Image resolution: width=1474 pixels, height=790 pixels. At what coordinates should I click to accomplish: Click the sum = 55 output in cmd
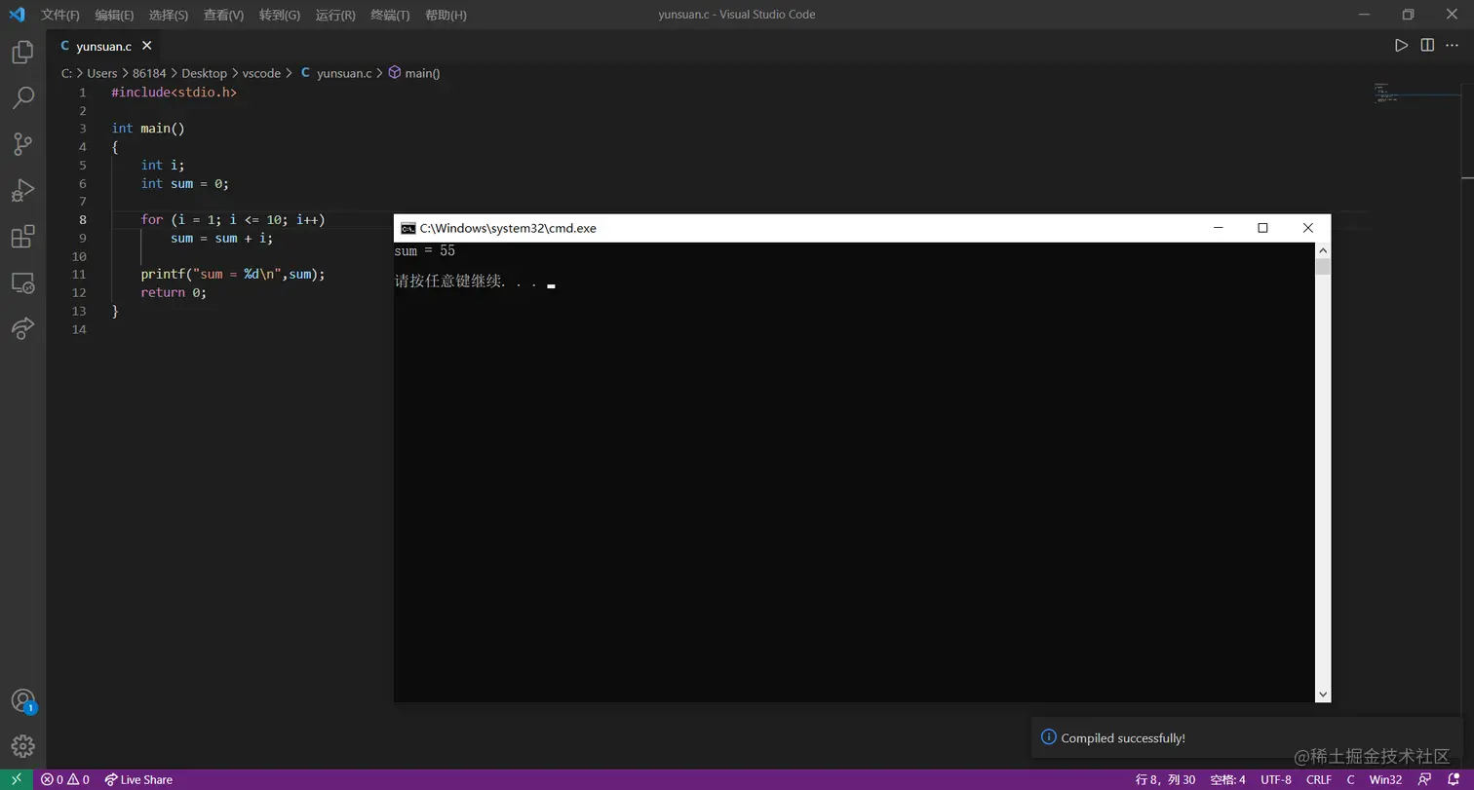tap(425, 251)
